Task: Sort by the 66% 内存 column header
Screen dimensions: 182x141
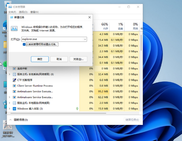Action: [x=102, y=26]
